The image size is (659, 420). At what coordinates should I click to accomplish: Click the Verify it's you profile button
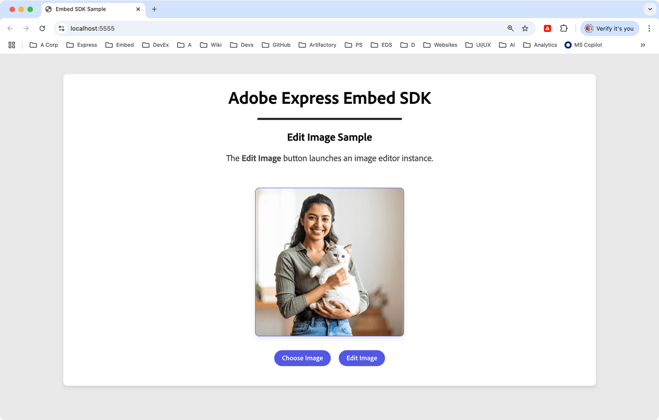pyautogui.click(x=610, y=29)
